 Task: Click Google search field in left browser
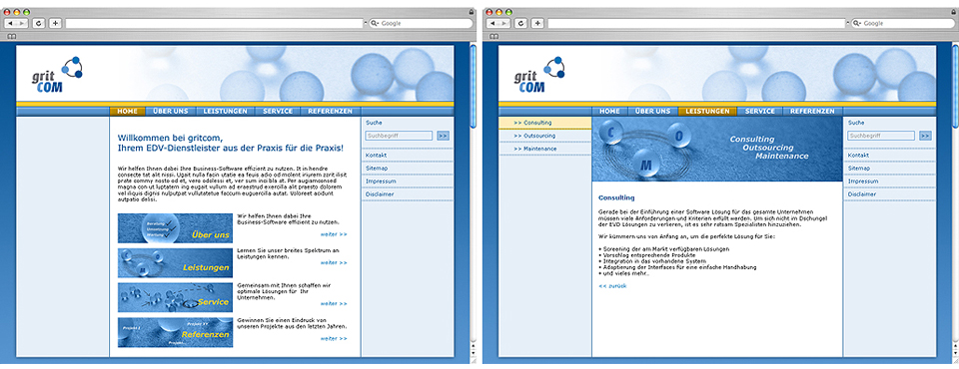pyautogui.click(x=421, y=23)
